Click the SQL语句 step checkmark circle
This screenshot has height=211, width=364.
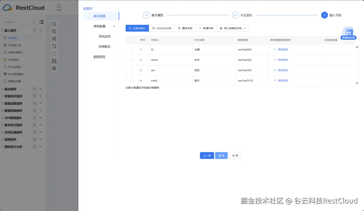coord(235,15)
